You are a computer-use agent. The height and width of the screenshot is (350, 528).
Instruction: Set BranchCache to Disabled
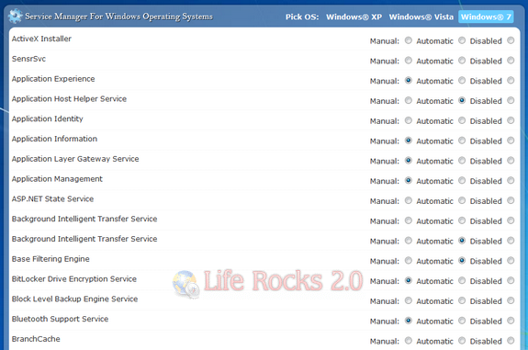[511, 340]
